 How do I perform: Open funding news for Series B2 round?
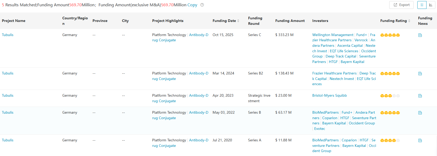[420, 73]
